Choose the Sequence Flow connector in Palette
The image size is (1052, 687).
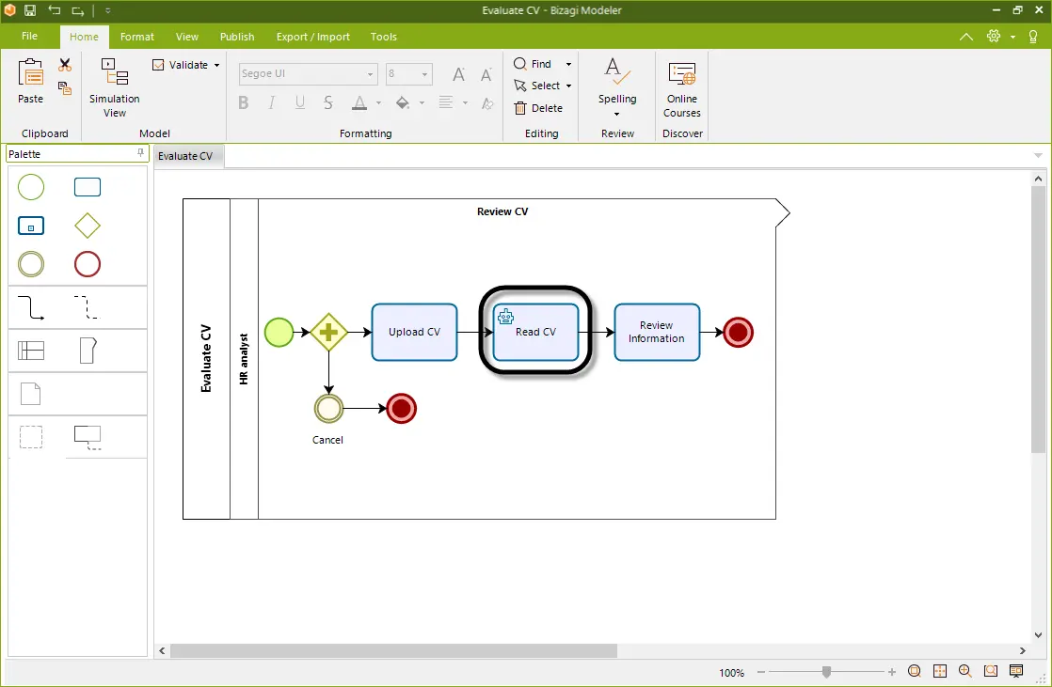31,307
